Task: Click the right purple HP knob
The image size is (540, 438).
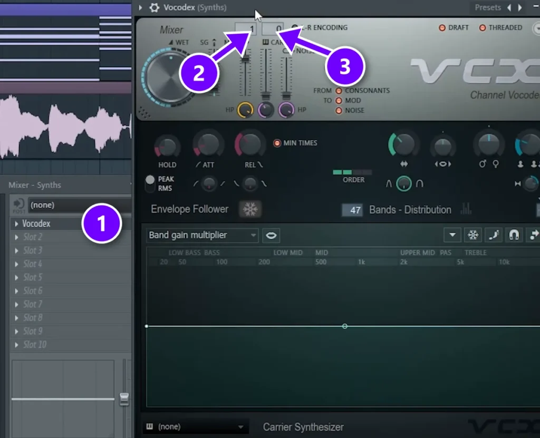Action: [286, 110]
